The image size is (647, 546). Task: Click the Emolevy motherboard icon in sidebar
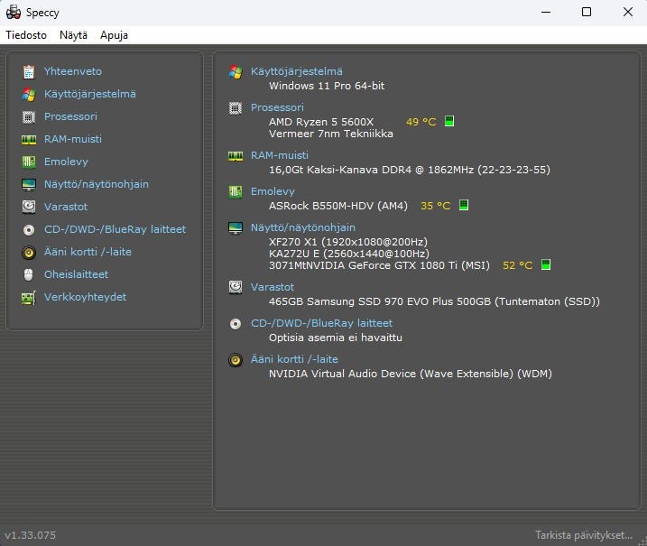28,162
